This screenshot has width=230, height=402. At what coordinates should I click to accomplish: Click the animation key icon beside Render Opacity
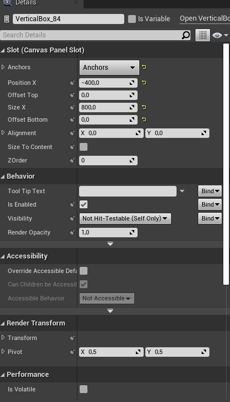(x=72, y=232)
